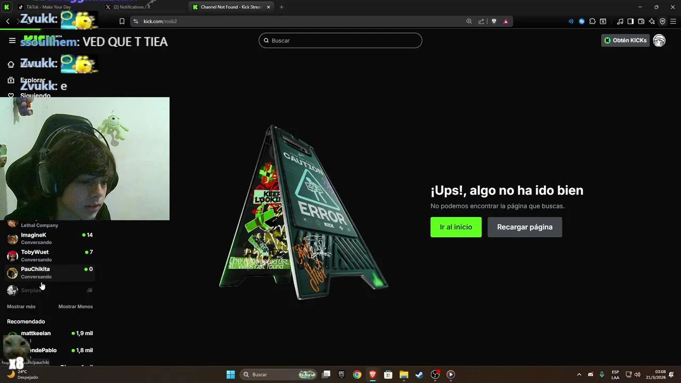Open volume control in system tray
This screenshot has height=383, width=681.
point(637,374)
